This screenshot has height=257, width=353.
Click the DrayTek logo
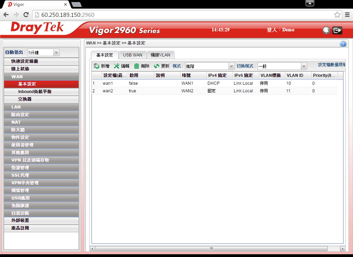pyautogui.click(x=37, y=28)
